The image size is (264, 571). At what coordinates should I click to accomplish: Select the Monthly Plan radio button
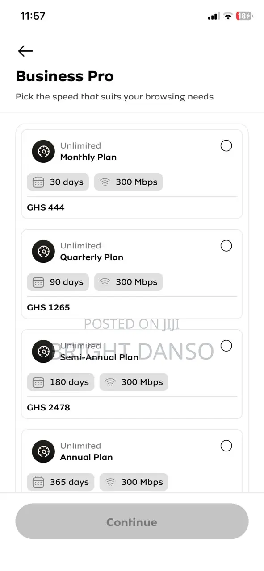[226, 146]
